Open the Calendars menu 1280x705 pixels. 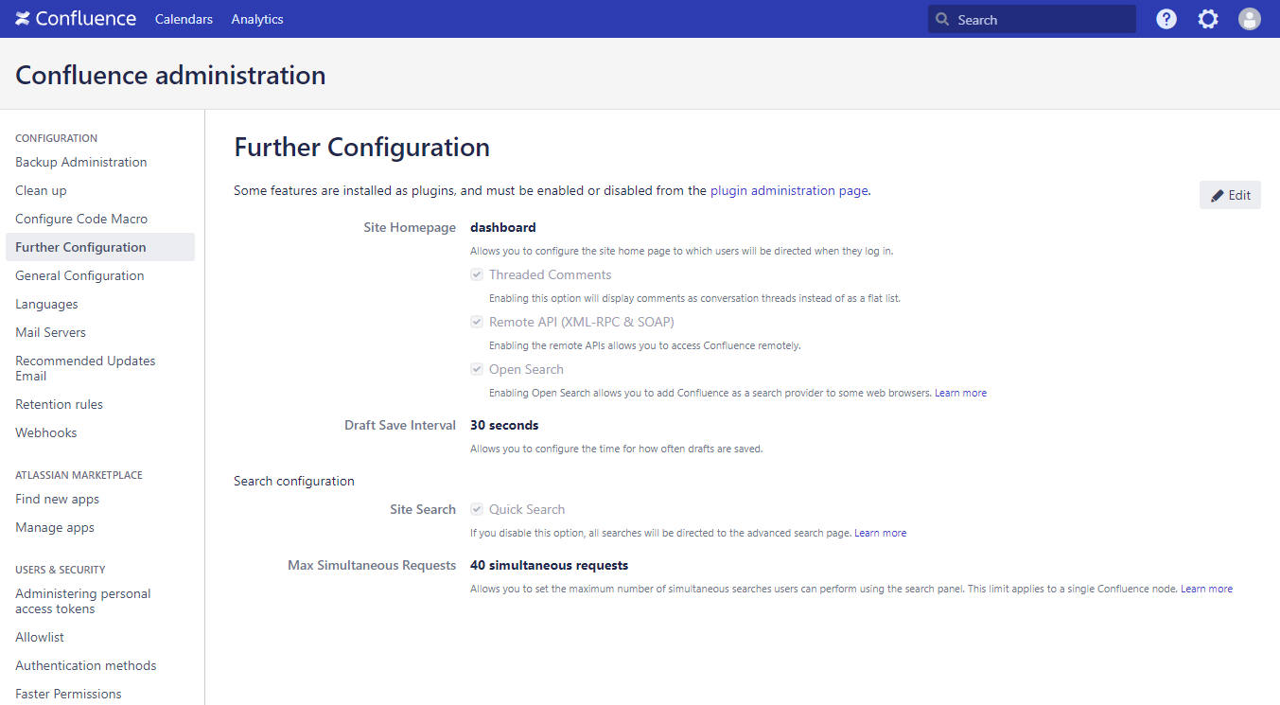click(x=184, y=19)
